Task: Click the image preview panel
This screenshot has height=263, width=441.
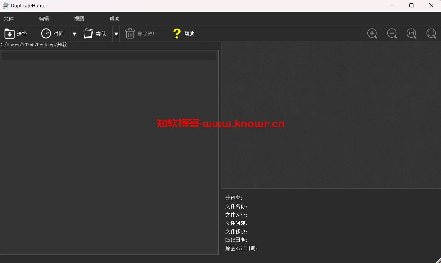Action: [331, 115]
